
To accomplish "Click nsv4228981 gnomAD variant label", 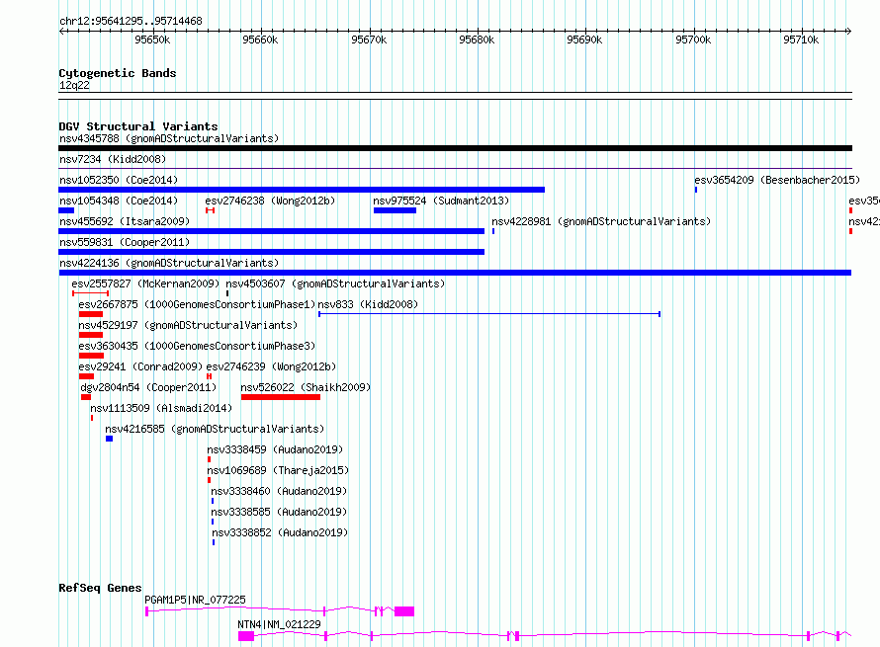I will coord(601,221).
